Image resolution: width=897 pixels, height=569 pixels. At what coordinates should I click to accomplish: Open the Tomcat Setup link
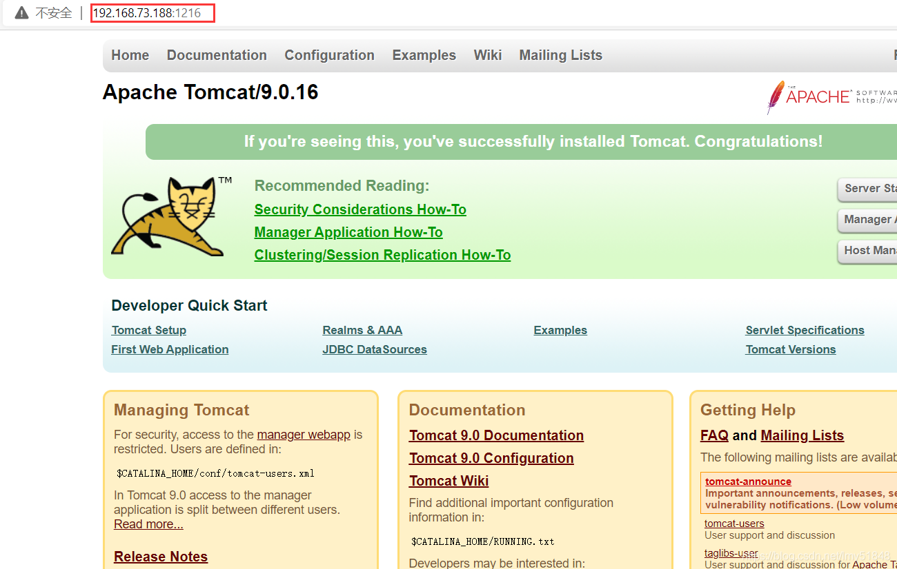tap(149, 330)
